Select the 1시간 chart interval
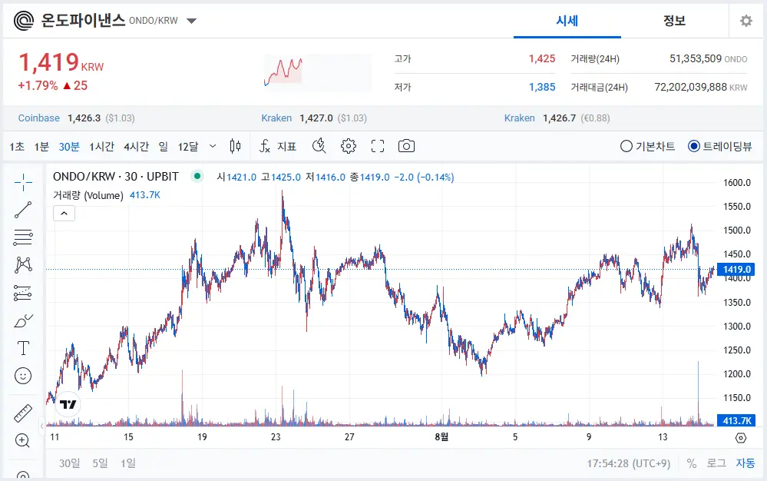The image size is (767, 481). click(102, 146)
